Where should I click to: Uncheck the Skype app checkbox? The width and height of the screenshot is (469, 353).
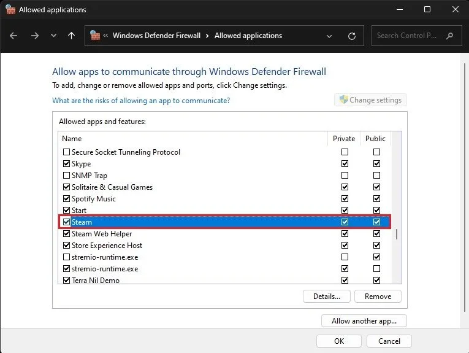click(x=66, y=164)
